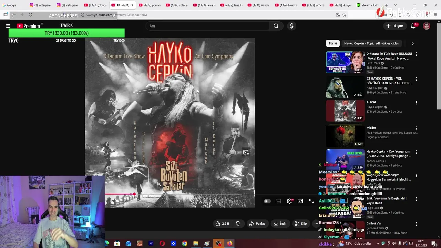Dislike the video
The image size is (441, 248).
point(238,224)
